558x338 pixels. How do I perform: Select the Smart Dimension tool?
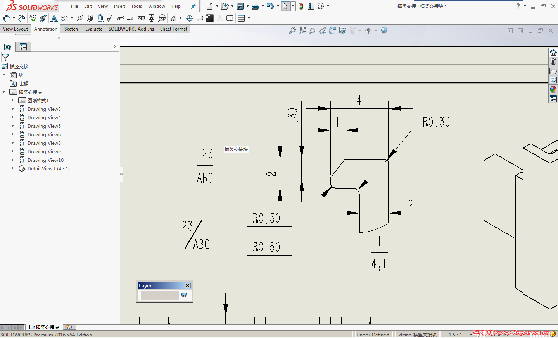[6, 18]
